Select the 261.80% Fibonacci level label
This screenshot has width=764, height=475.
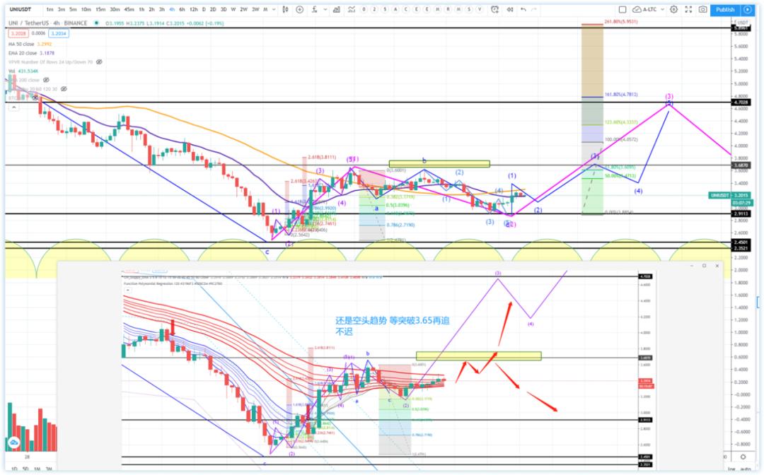pos(621,21)
